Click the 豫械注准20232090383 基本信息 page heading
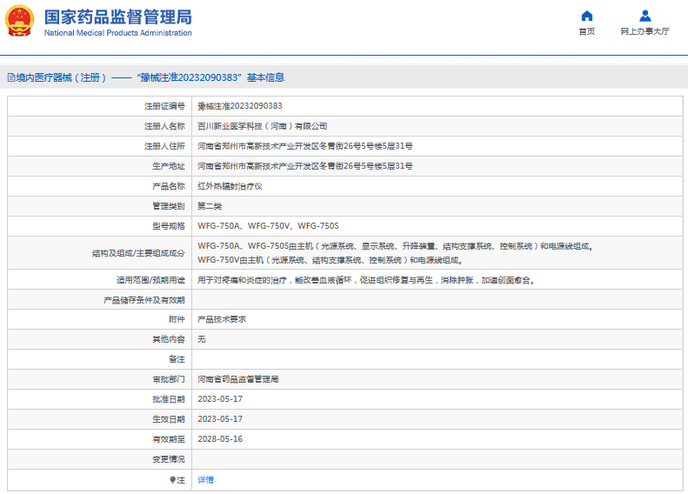This screenshot has width=688, height=494. (x=210, y=77)
